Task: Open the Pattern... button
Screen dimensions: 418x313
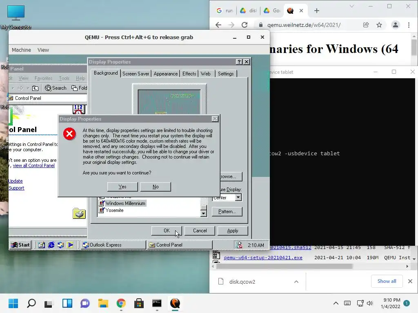Action: [227, 212]
